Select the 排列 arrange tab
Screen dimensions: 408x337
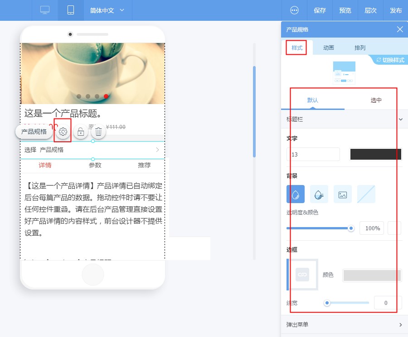360,47
